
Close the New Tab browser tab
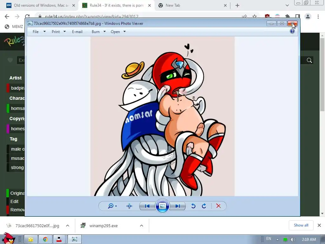(225, 6)
